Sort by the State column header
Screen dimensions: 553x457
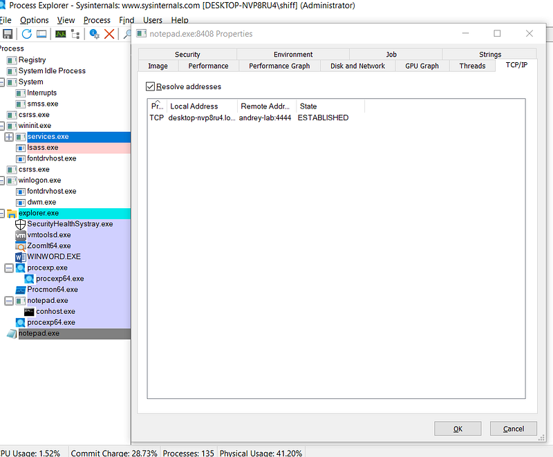point(330,106)
